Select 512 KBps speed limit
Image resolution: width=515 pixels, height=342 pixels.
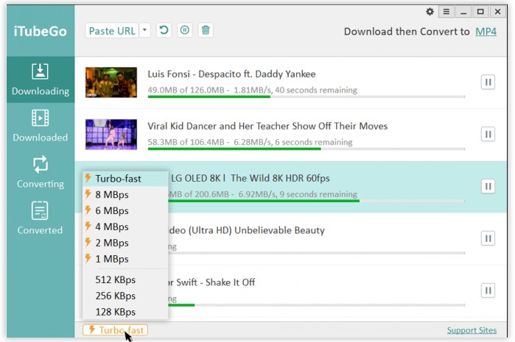[125, 279]
